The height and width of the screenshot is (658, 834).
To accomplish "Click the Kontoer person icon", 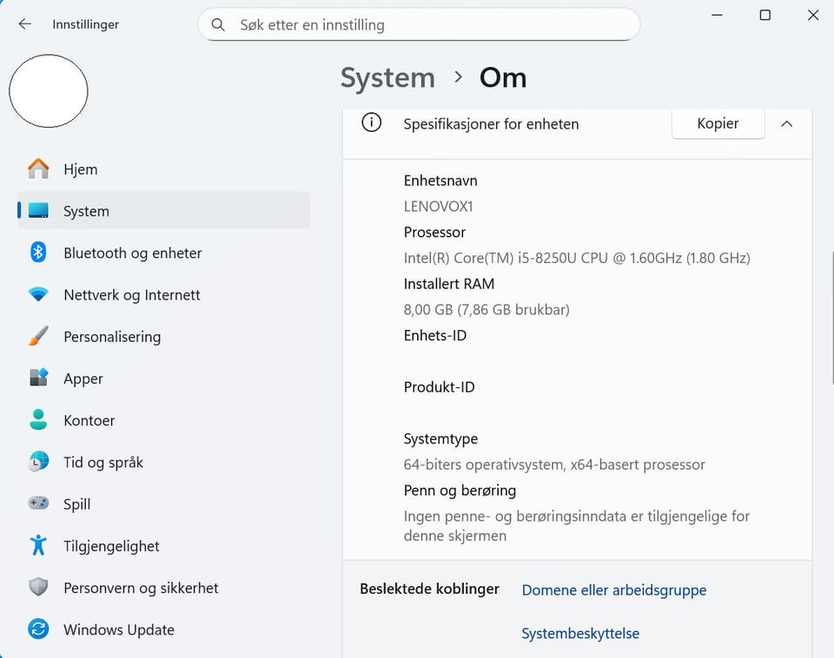I will click(38, 420).
